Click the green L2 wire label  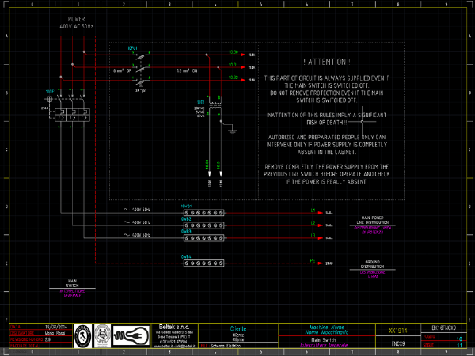click(313, 223)
